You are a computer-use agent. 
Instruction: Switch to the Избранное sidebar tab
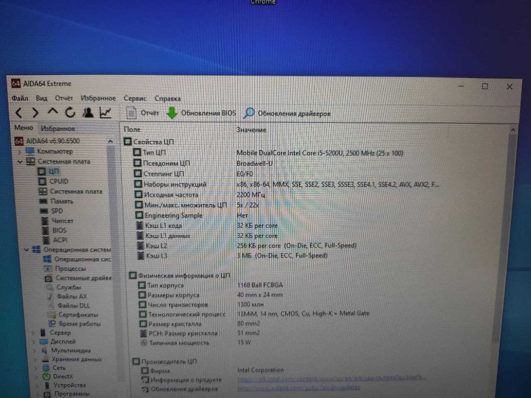coord(58,129)
